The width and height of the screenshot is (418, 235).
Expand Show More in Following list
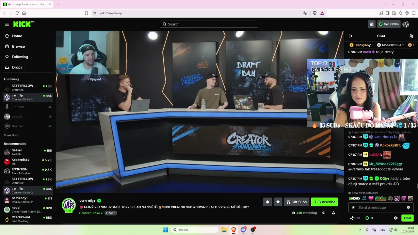tap(11, 135)
